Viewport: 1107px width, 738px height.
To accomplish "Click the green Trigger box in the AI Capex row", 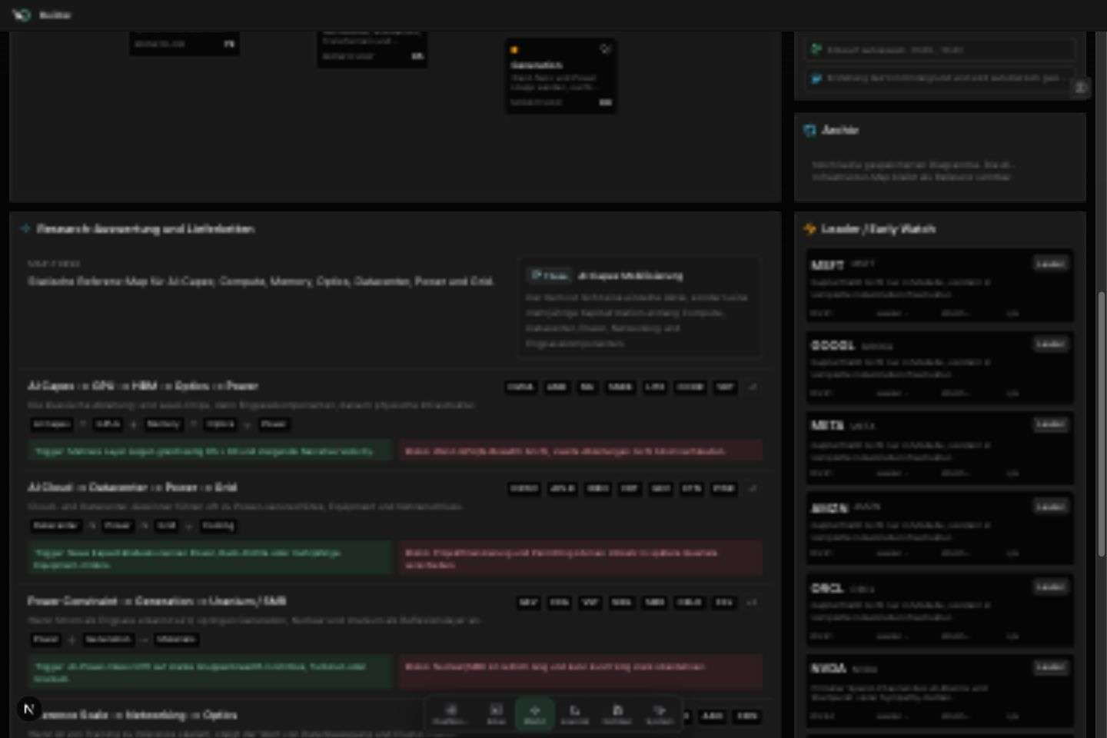I will coord(210,451).
